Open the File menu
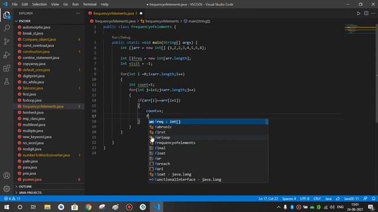 14,4
